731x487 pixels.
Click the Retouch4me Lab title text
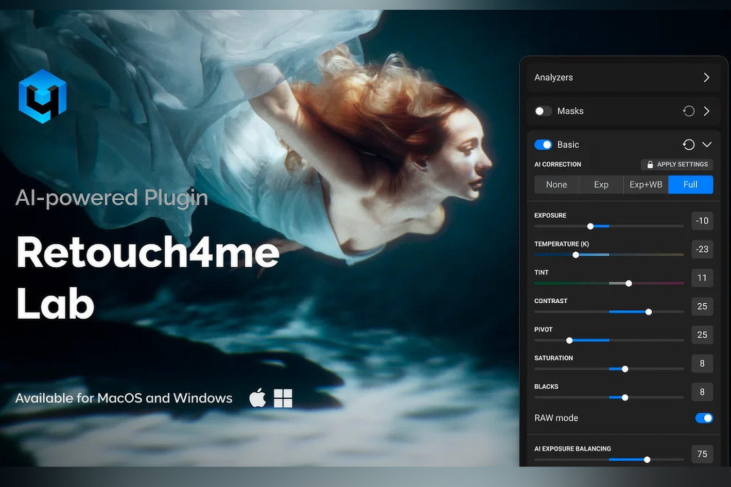148,278
